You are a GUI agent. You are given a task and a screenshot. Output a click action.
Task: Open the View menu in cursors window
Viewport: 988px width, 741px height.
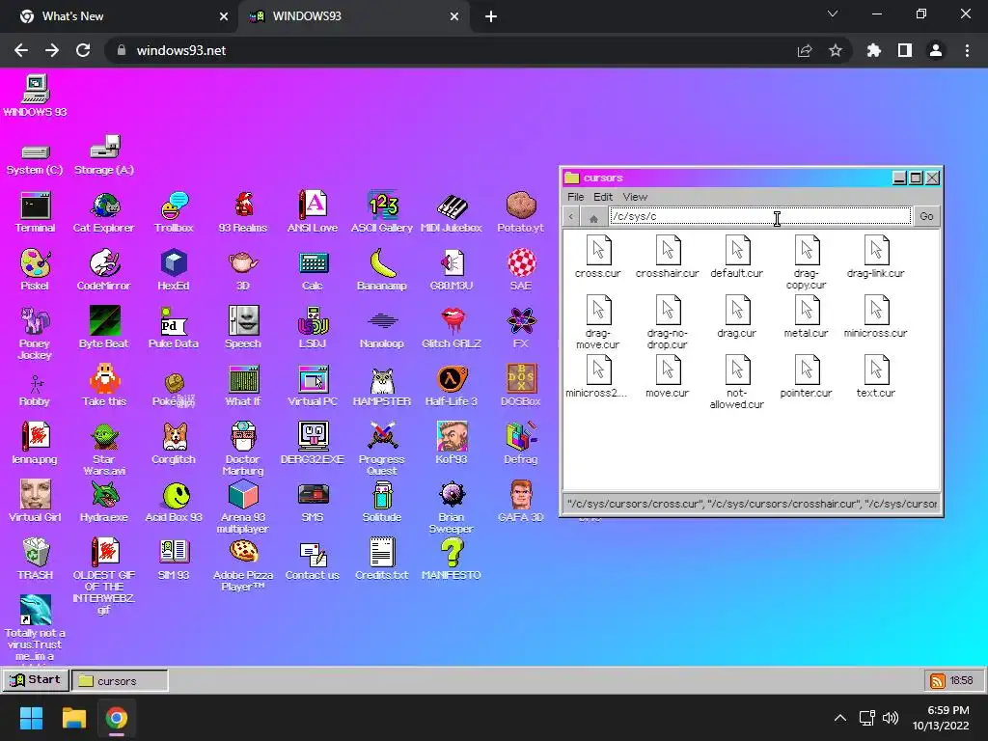[x=635, y=197]
